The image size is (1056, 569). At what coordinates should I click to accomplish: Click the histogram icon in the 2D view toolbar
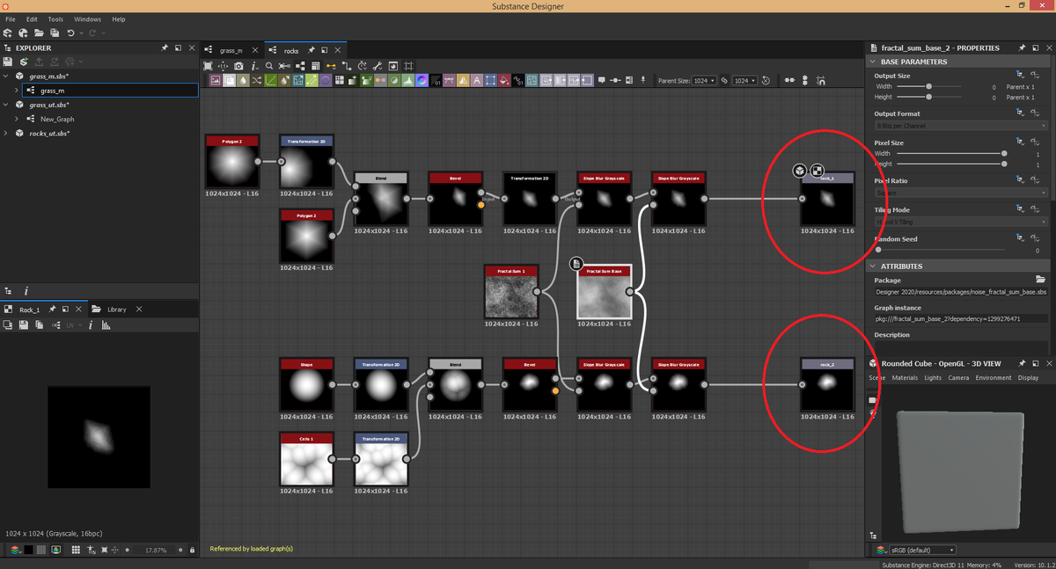click(x=105, y=325)
